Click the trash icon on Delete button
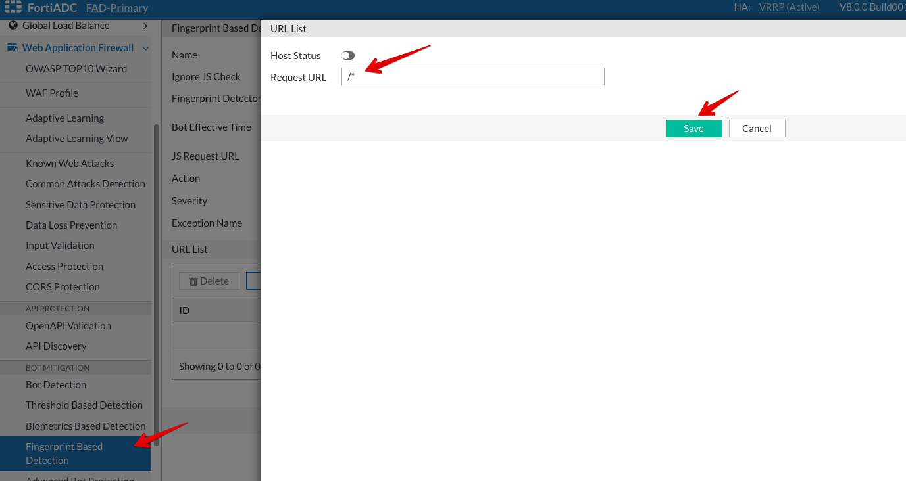Image resolution: width=906 pixels, height=481 pixels. [x=193, y=281]
